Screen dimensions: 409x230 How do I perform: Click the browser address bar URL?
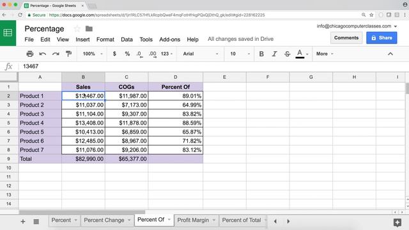pyautogui.click(x=157, y=15)
